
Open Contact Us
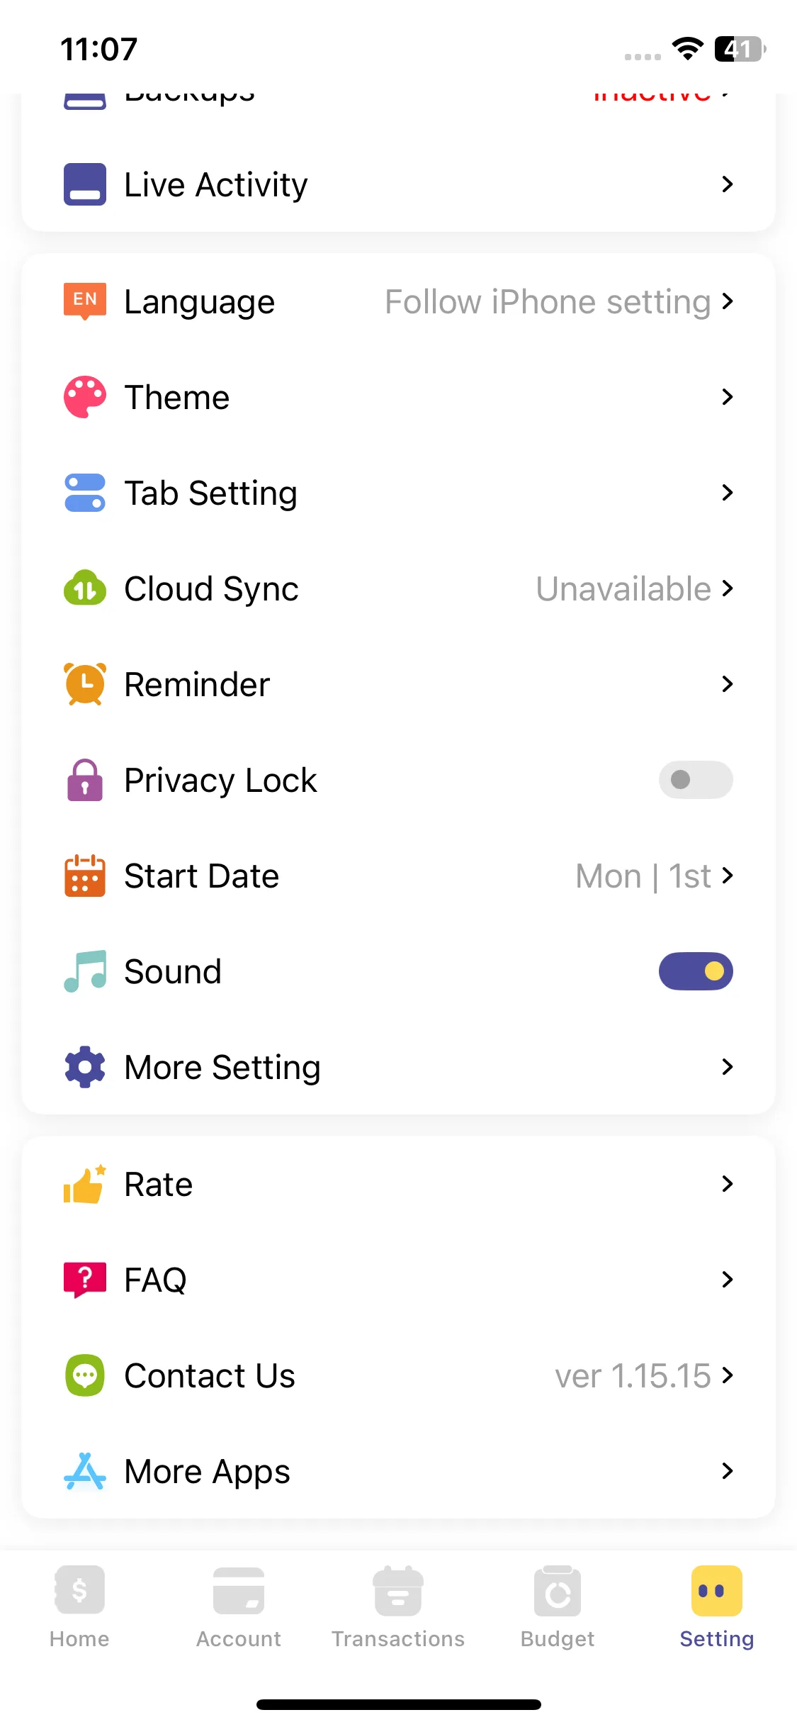tap(210, 1375)
